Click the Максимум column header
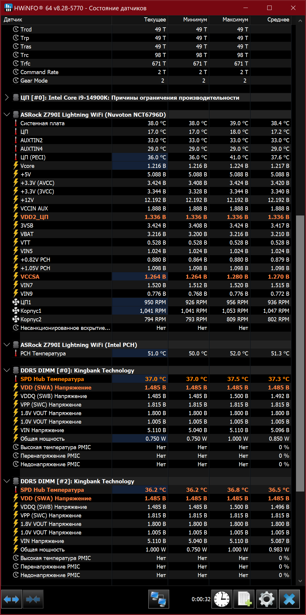The image size is (306, 615). tap(229, 20)
